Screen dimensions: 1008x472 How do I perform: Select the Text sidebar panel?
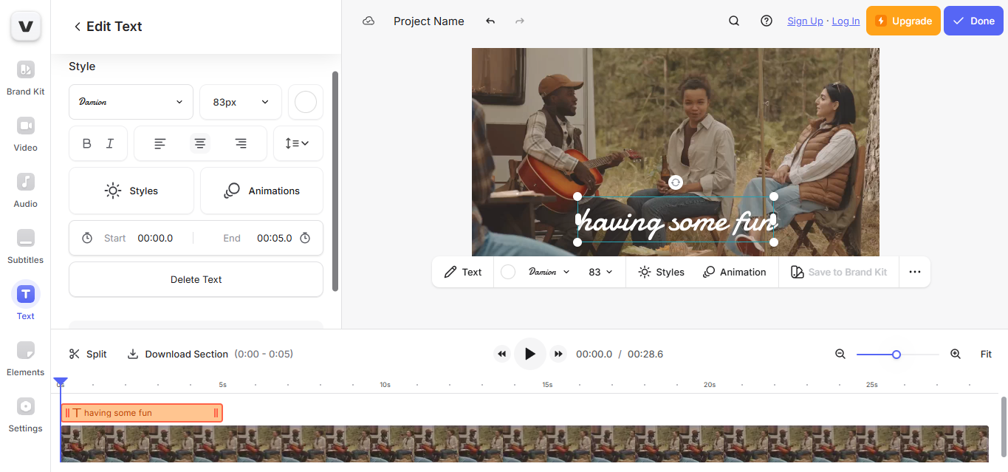(x=26, y=302)
